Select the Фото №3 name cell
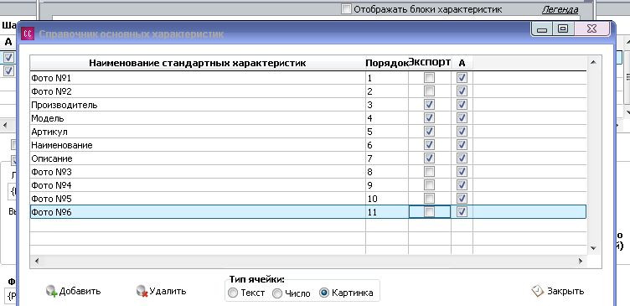The height and width of the screenshot is (306, 630). click(198, 172)
